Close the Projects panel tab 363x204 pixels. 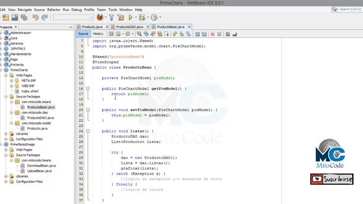[16, 27]
